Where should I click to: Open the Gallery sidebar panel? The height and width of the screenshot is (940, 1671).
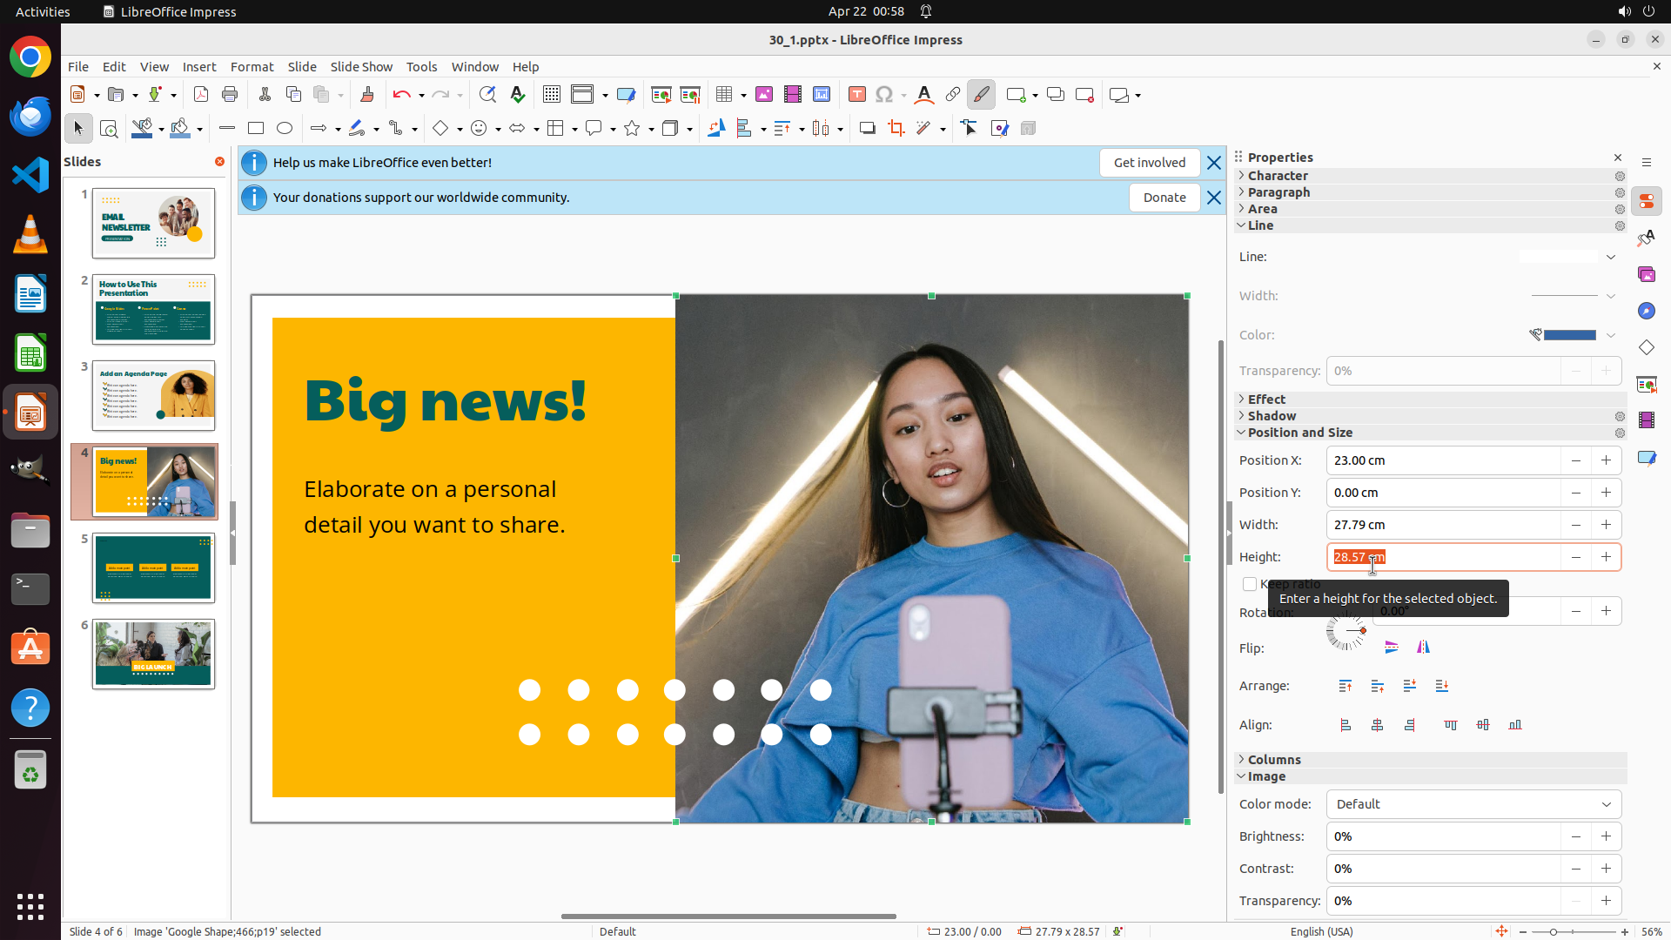(x=1646, y=275)
